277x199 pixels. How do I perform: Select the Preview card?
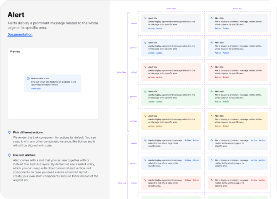(53, 83)
